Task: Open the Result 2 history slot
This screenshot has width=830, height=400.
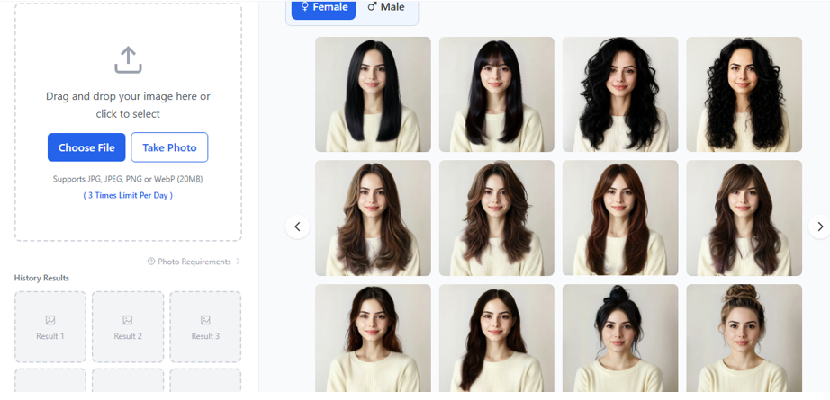Action: pos(128,327)
